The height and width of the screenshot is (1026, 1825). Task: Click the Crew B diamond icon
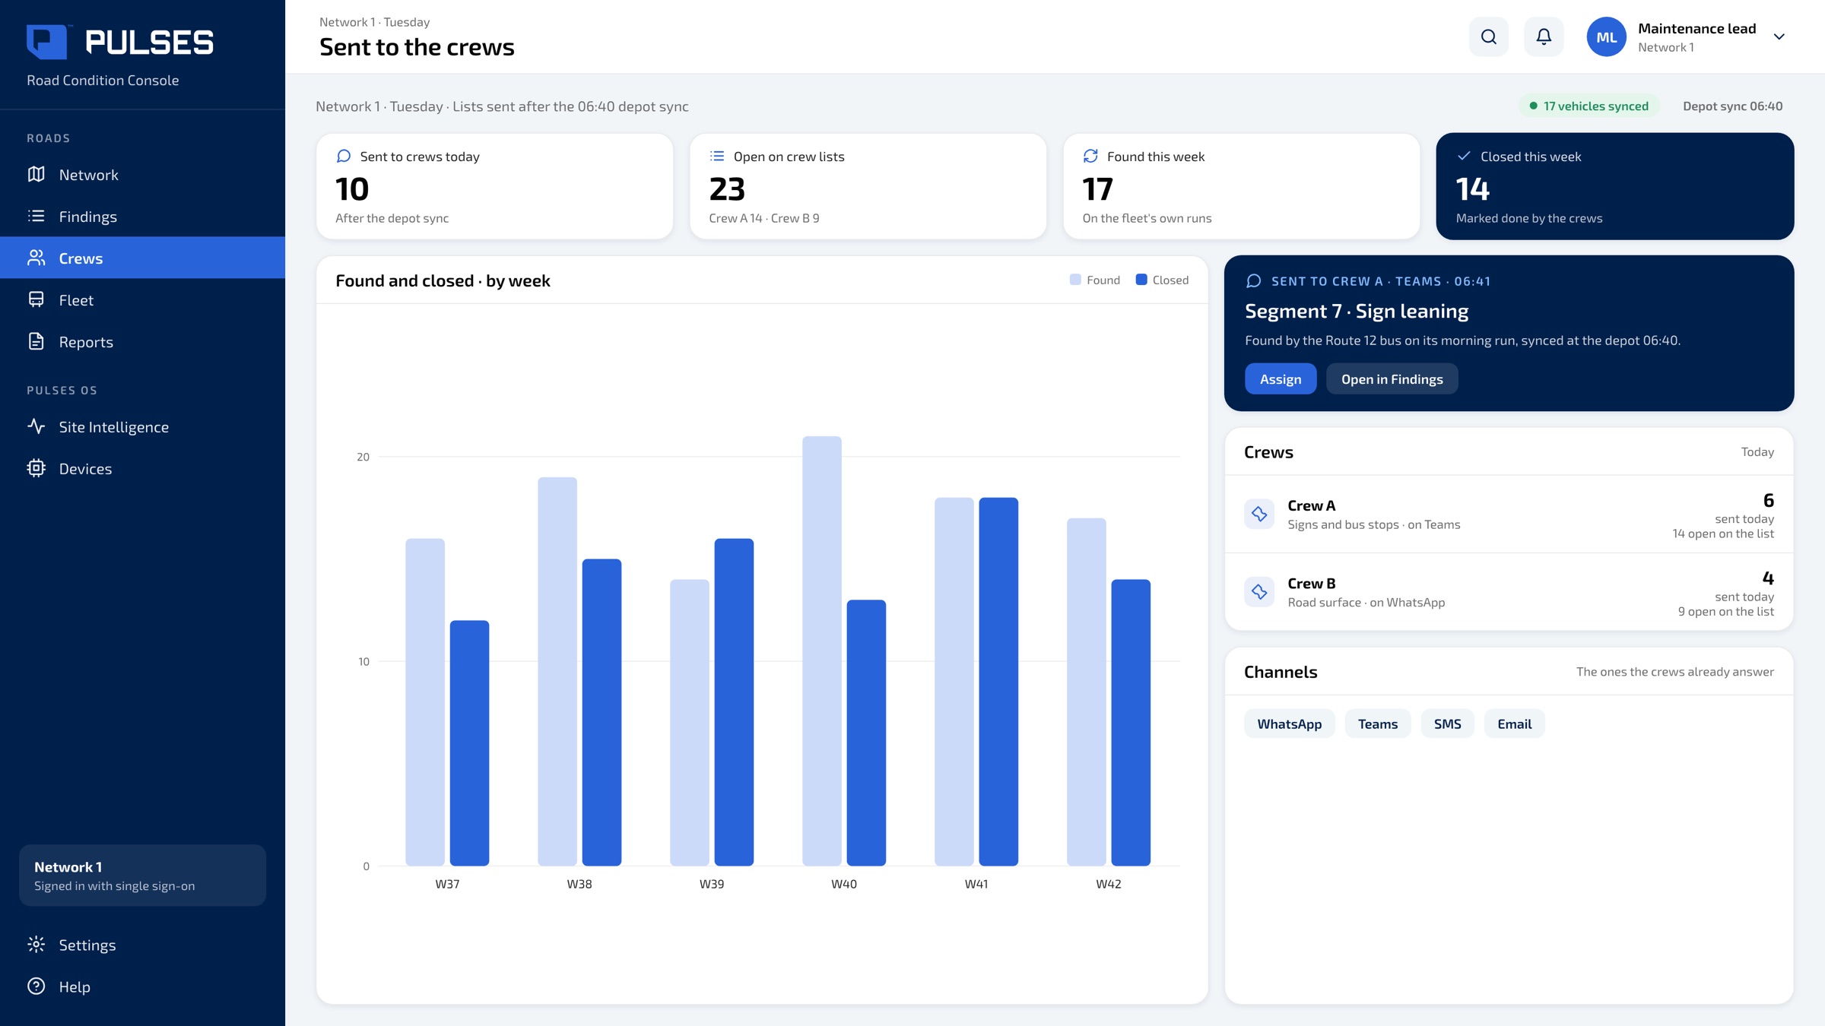[1259, 591]
